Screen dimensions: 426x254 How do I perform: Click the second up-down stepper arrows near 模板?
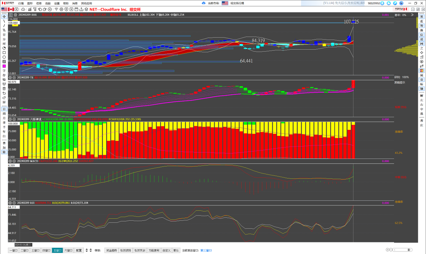click(91, 250)
